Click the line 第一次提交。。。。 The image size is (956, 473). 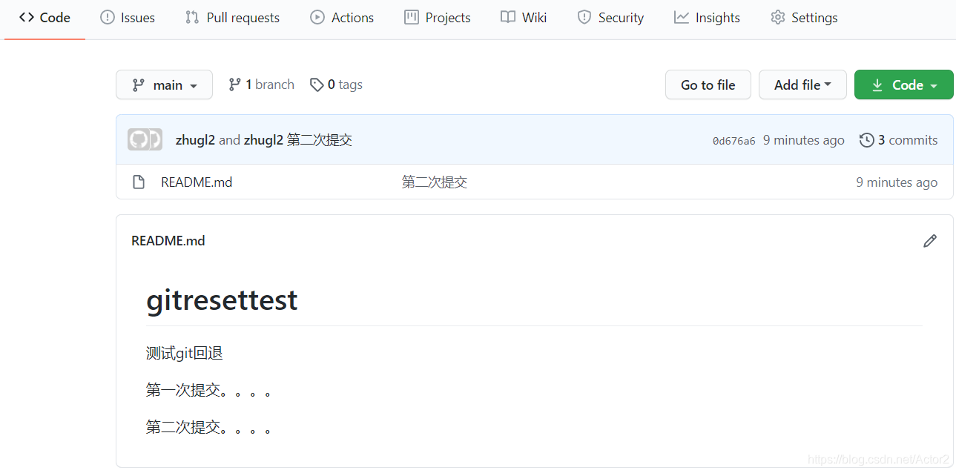tap(209, 390)
